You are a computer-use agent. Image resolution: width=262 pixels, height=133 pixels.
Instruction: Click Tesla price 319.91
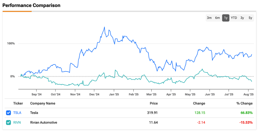[x=152, y=113]
